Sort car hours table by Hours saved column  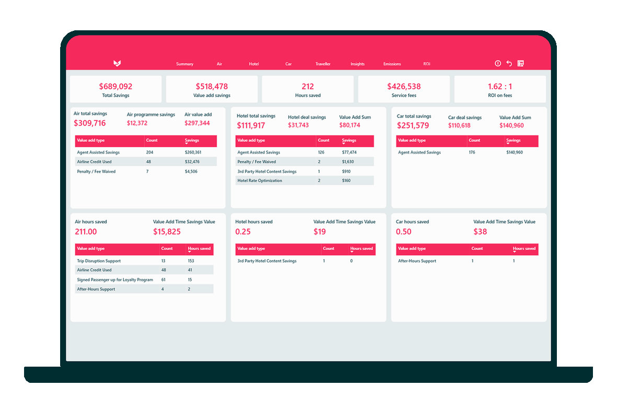tap(524, 249)
